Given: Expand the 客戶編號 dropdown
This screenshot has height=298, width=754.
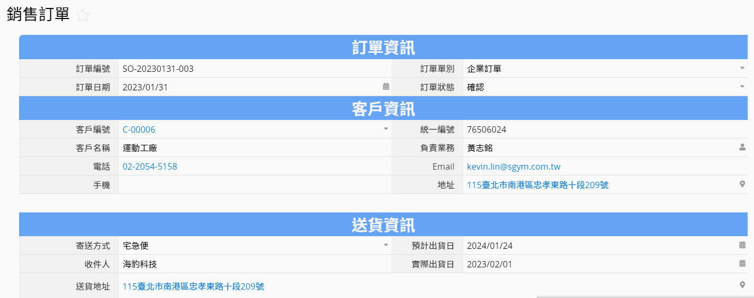Looking at the screenshot, I should tap(386, 129).
